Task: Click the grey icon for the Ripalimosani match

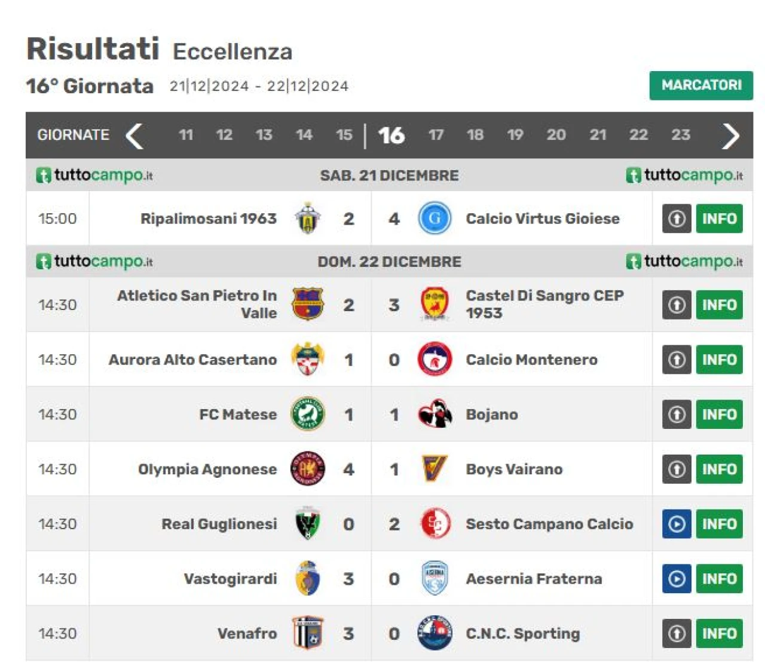Action: (x=677, y=219)
